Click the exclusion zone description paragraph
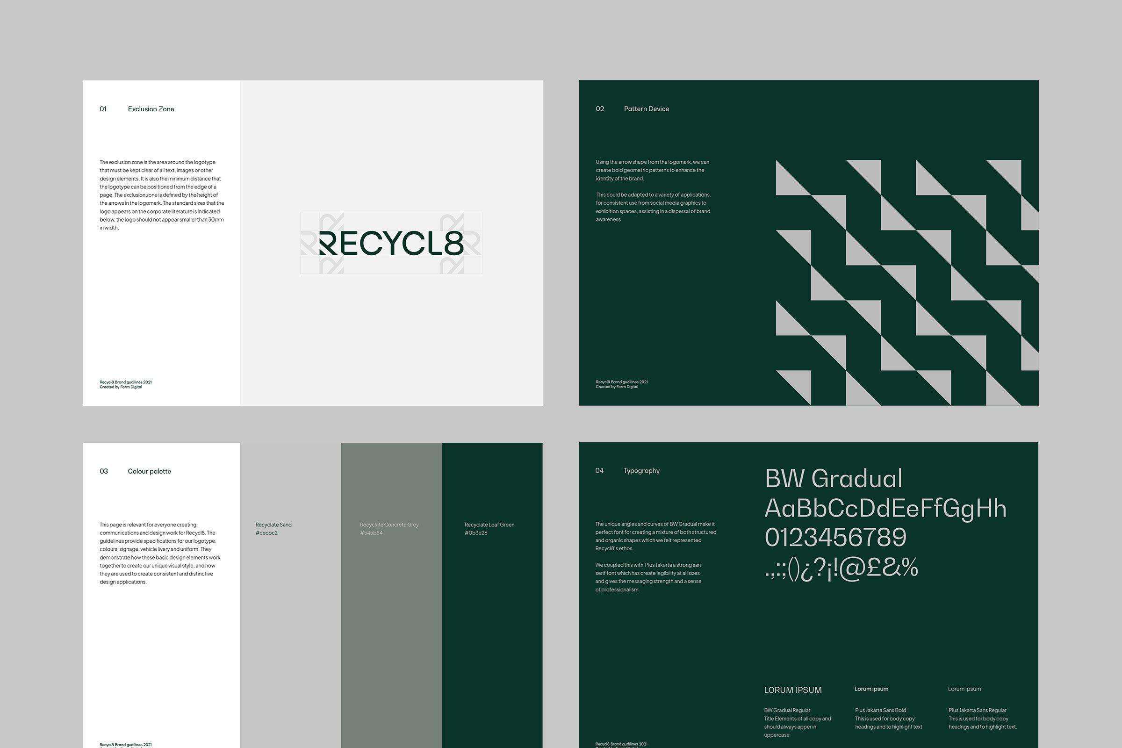 [162, 194]
